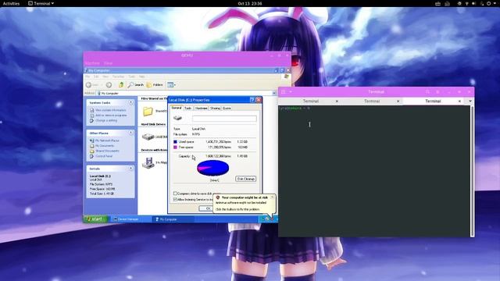Dismiss the security warning balloon
The width and height of the screenshot is (500, 281).
(x=272, y=197)
